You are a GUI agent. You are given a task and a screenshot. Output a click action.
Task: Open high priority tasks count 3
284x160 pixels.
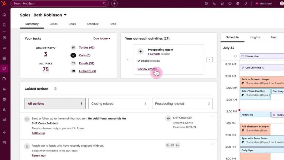click(x=46, y=54)
